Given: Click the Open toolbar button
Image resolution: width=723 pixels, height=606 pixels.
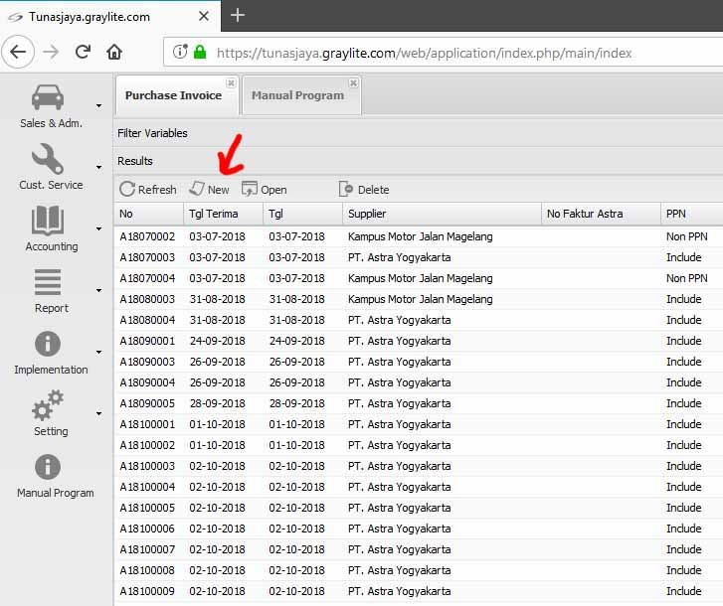Looking at the screenshot, I should coord(264,189).
